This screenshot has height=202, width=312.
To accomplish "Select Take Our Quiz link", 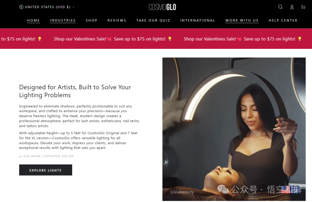I will pyautogui.click(x=153, y=21).
